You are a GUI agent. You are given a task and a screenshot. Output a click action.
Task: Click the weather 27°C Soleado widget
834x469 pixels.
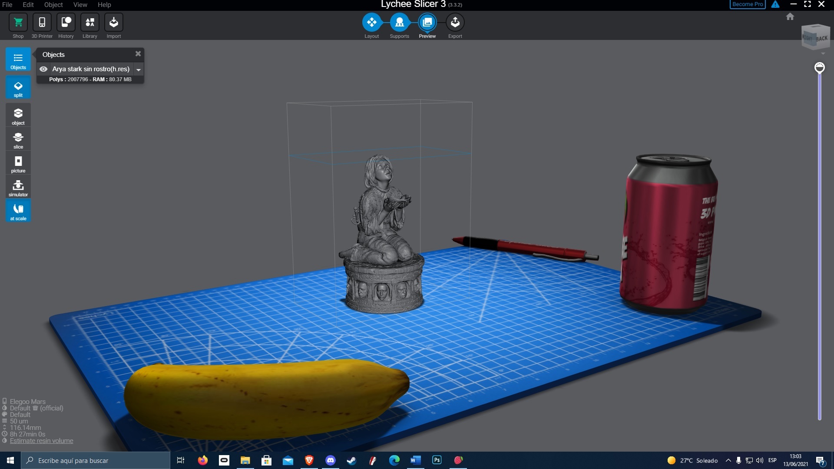[x=693, y=460]
